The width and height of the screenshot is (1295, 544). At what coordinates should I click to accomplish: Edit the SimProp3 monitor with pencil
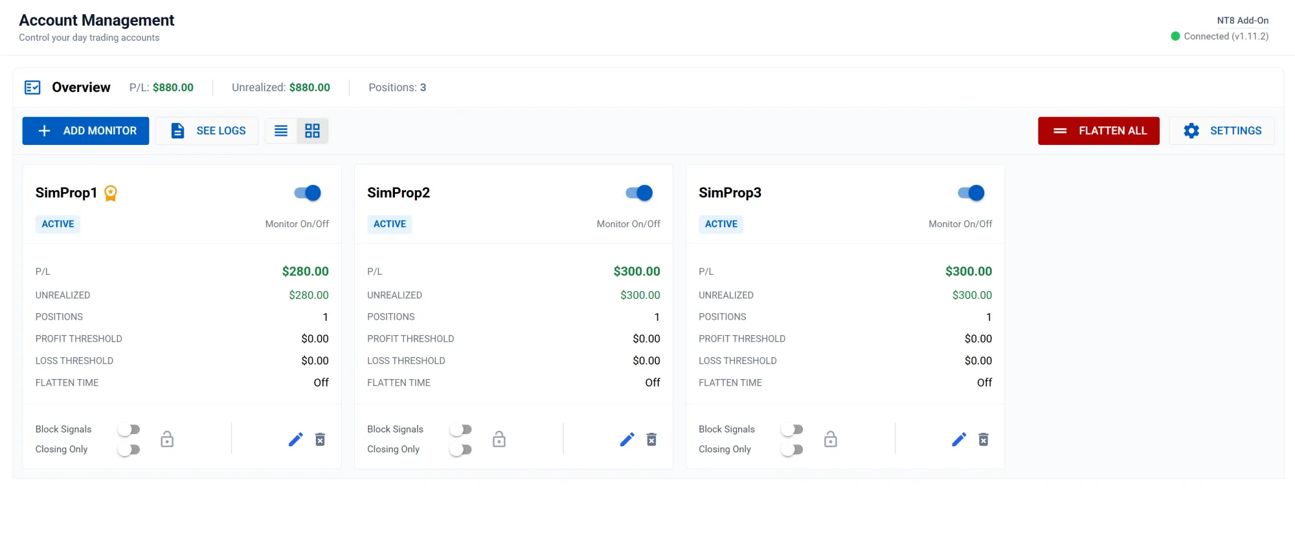tap(959, 440)
